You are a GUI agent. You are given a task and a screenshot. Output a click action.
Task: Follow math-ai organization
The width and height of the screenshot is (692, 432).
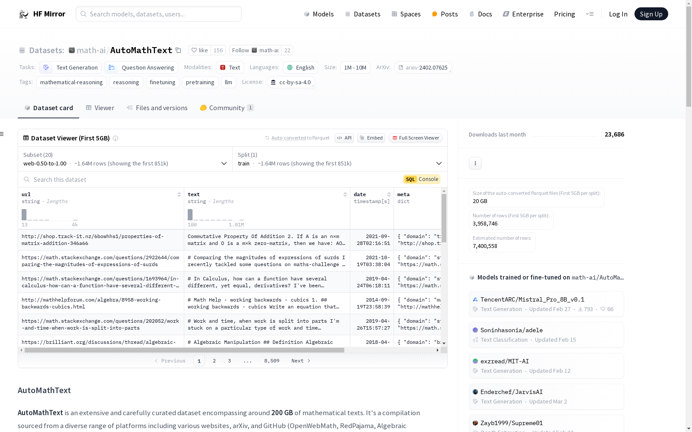click(x=255, y=50)
